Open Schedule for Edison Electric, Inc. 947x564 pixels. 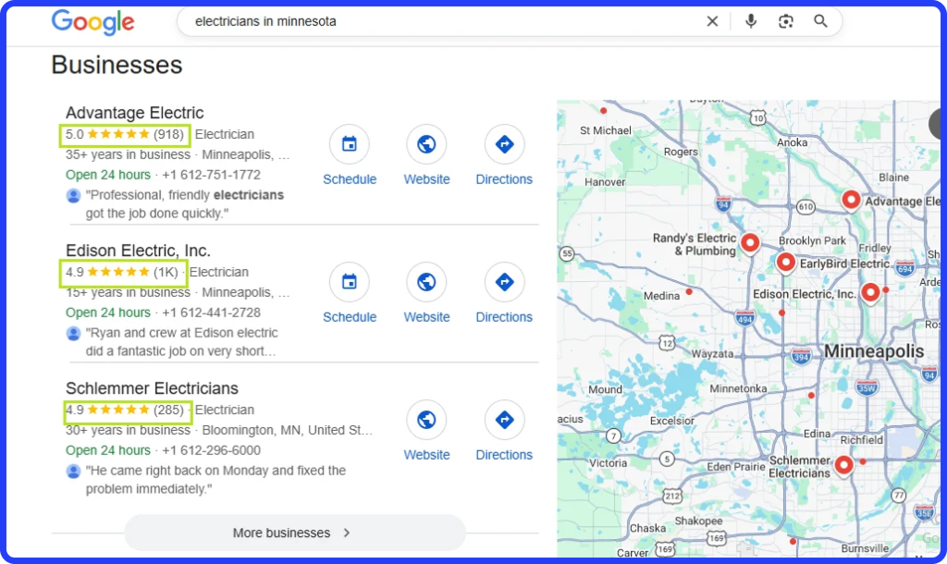[349, 293]
